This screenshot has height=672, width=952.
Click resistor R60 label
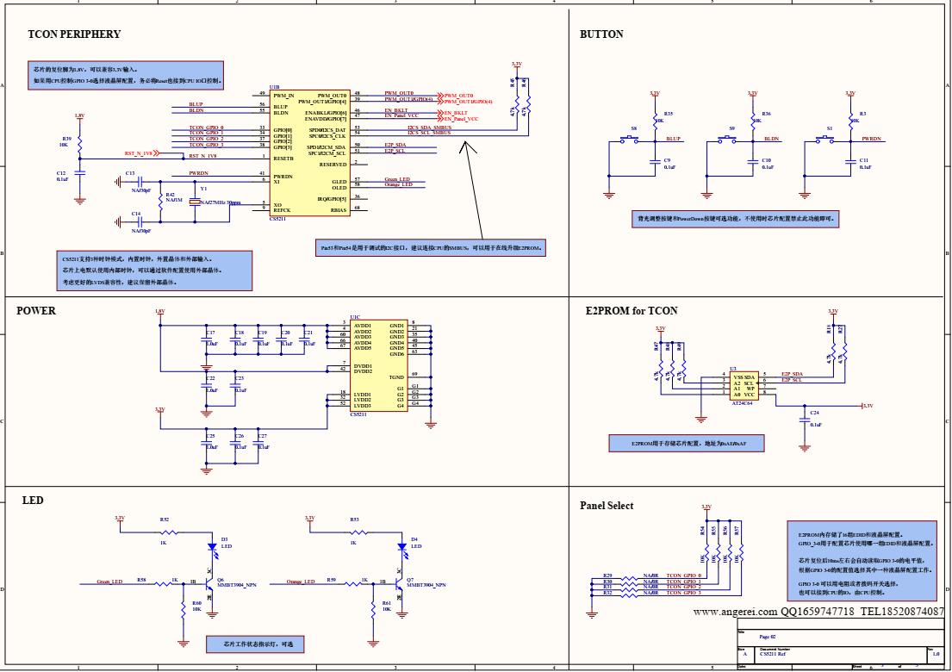pyautogui.click(x=196, y=603)
